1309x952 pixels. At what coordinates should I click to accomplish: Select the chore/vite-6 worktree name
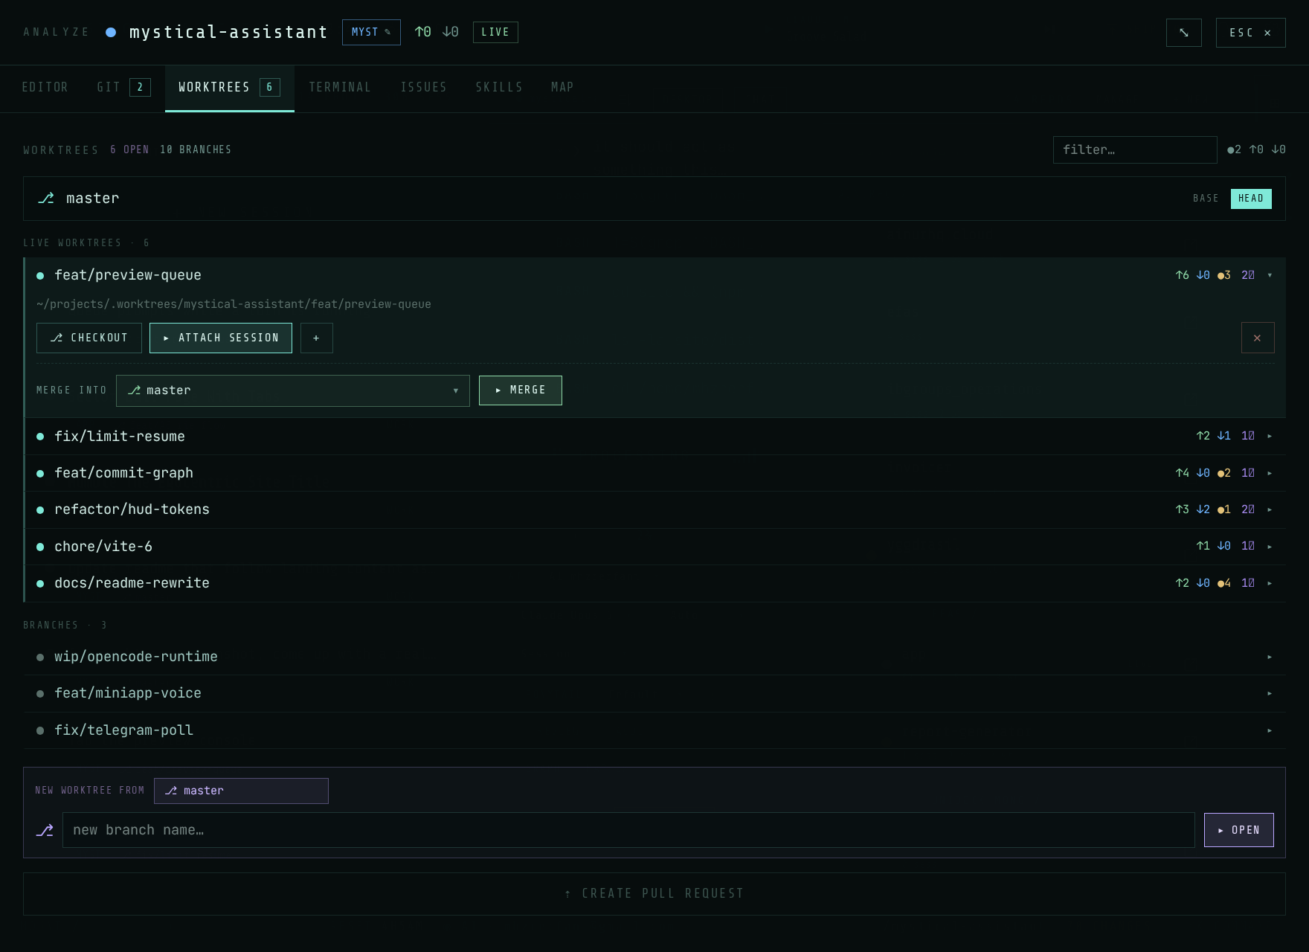tap(103, 547)
